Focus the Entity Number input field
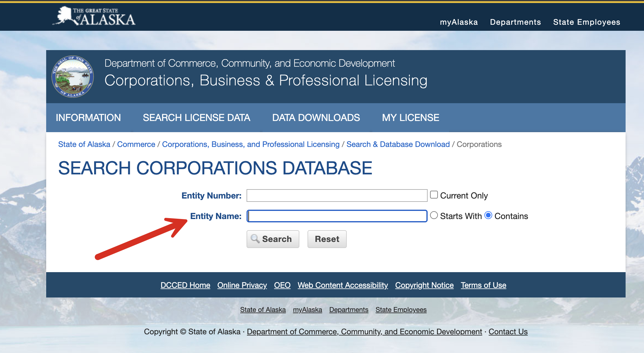This screenshot has width=644, height=353. (337, 196)
